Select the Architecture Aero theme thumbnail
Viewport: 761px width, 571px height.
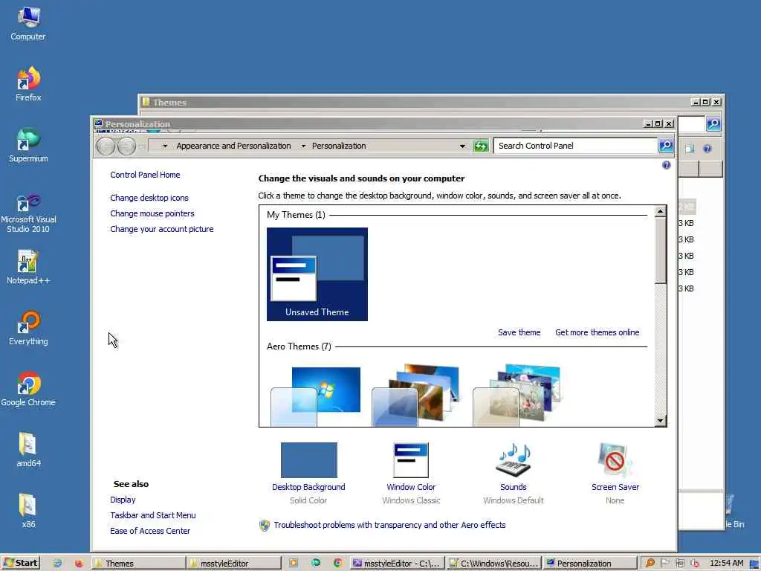click(x=416, y=395)
